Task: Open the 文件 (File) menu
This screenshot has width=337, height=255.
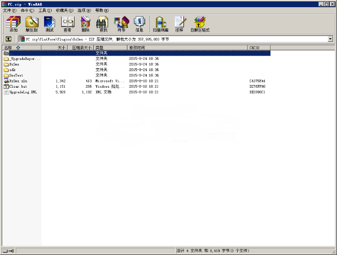Action: click(10, 10)
